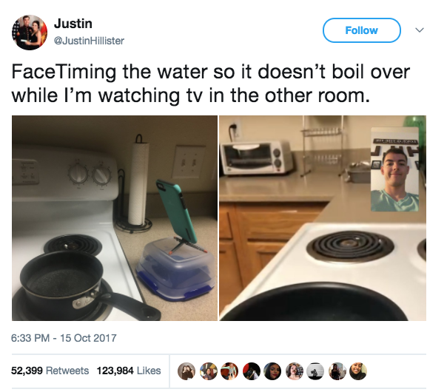The width and height of the screenshot is (447, 392).
Task: Open right FaceTime screenshot photo
Action: [323, 218]
